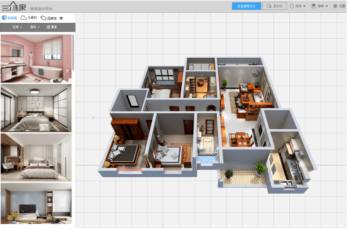Select the bedroom with round ceiling lamp thumbnail
The height and width of the screenshot is (230, 347).
click(36, 108)
